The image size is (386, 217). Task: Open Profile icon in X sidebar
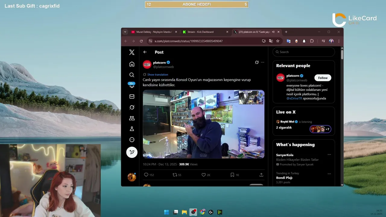pyautogui.click(x=132, y=129)
